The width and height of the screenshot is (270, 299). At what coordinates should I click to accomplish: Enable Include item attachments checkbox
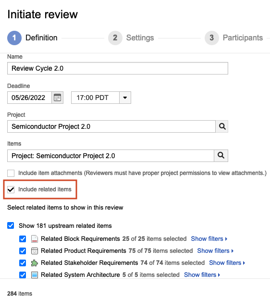(11, 173)
